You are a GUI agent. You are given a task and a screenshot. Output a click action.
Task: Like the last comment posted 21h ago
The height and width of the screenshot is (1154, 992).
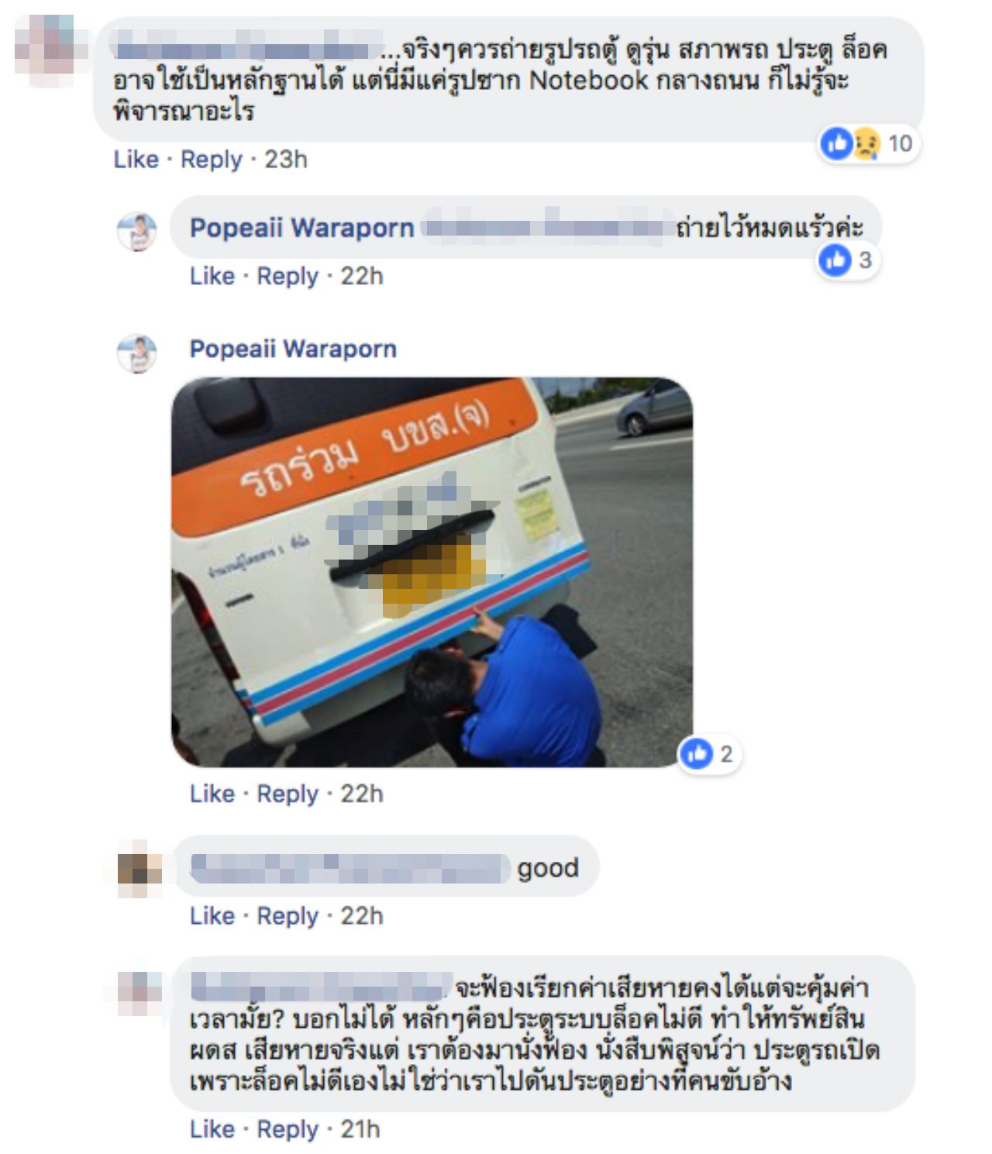pyautogui.click(x=212, y=1129)
